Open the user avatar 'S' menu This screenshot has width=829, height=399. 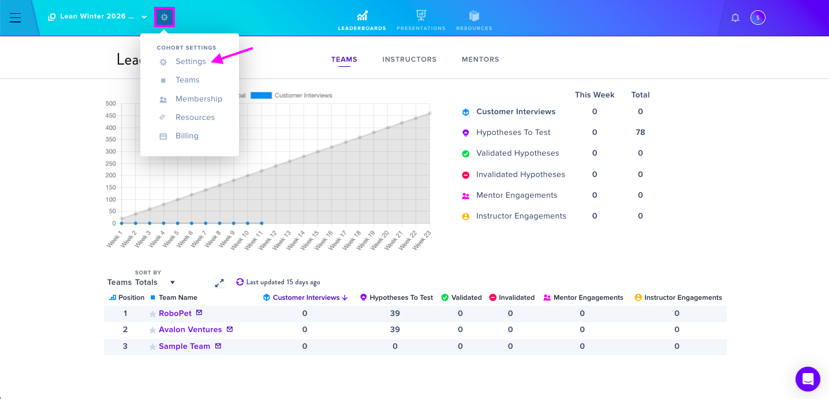[757, 18]
